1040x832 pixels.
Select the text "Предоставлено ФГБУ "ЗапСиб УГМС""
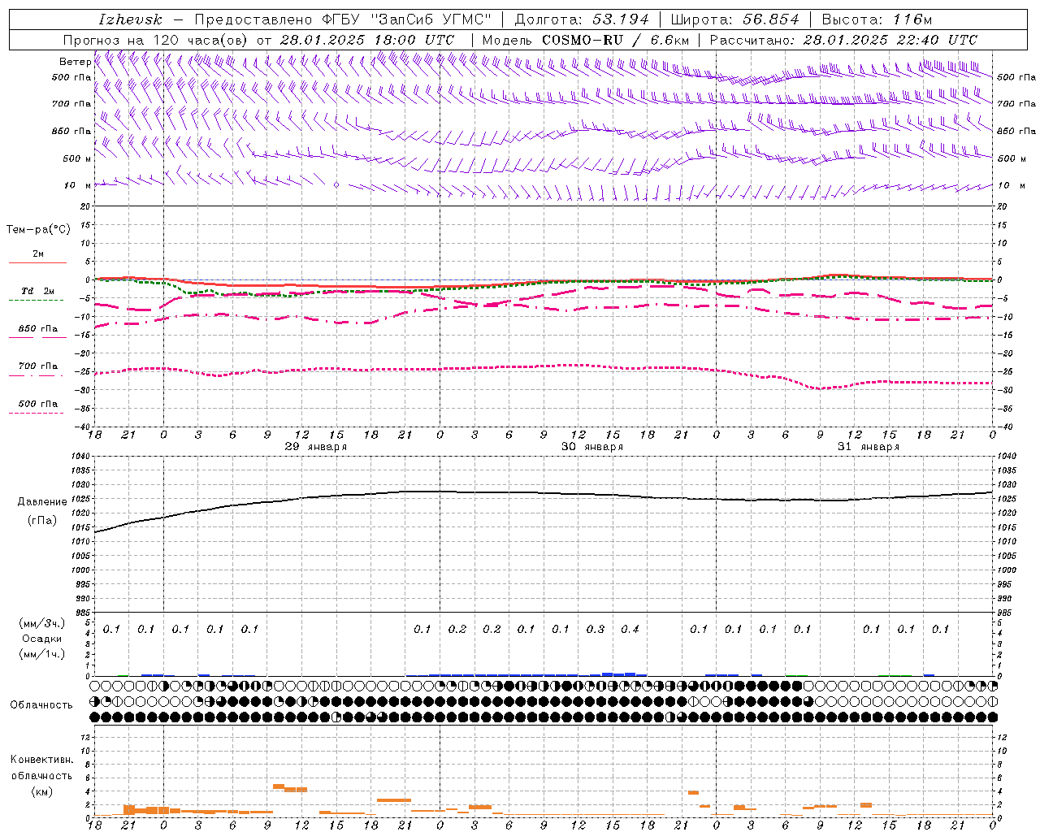[344, 19]
